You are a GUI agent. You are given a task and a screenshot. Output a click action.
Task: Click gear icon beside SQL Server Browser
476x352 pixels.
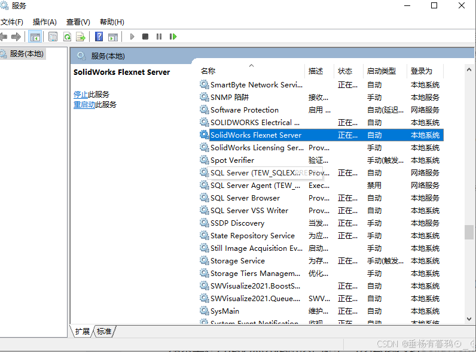click(204, 198)
